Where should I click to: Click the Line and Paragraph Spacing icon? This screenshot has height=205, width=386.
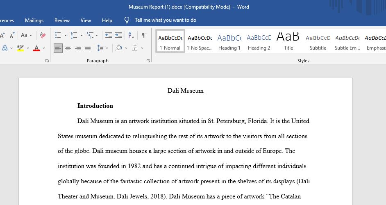[x=100, y=48]
